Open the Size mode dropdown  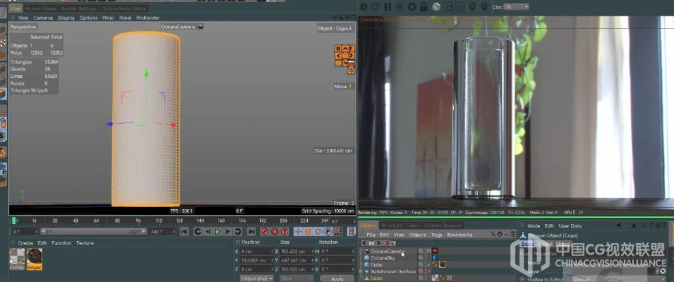pyautogui.click(x=297, y=279)
